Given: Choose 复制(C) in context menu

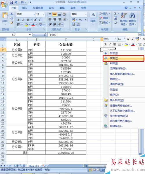Looking at the screenshot, I should (124, 58).
